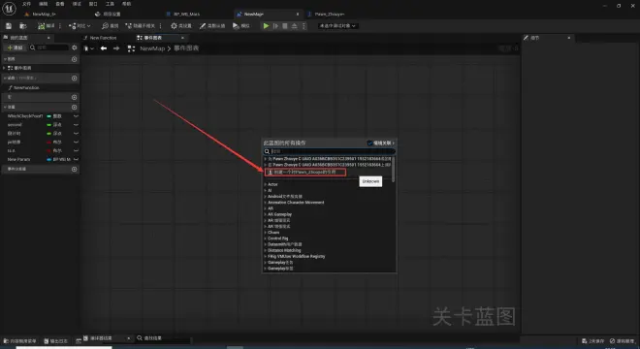Viewport: 640px width, 349px height.
Task: Click the Simulation toolbar button
Action: [241, 26]
